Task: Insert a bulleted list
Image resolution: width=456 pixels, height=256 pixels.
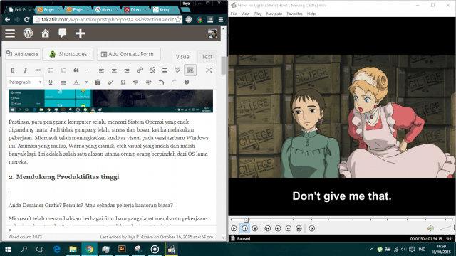Action: tap(51, 70)
